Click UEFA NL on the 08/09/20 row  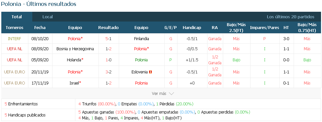[14, 49]
